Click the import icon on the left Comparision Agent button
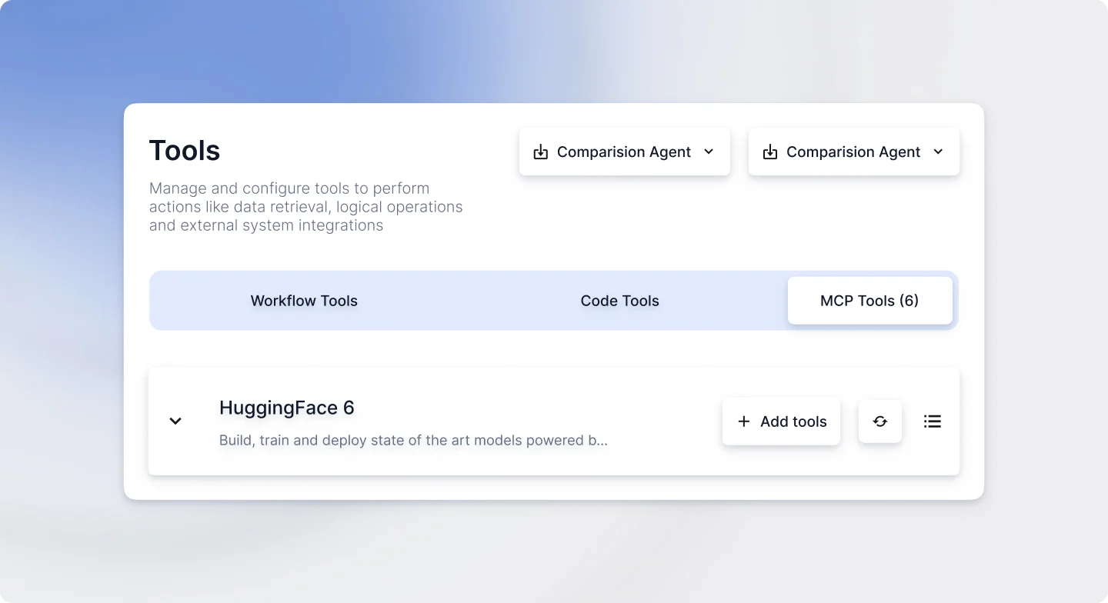 point(541,152)
